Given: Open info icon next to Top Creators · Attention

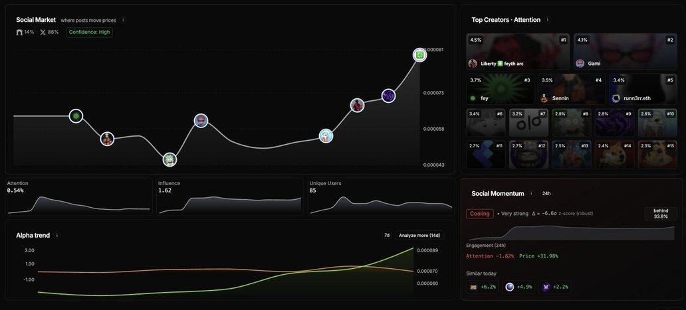Looking at the screenshot, I should [548, 20].
